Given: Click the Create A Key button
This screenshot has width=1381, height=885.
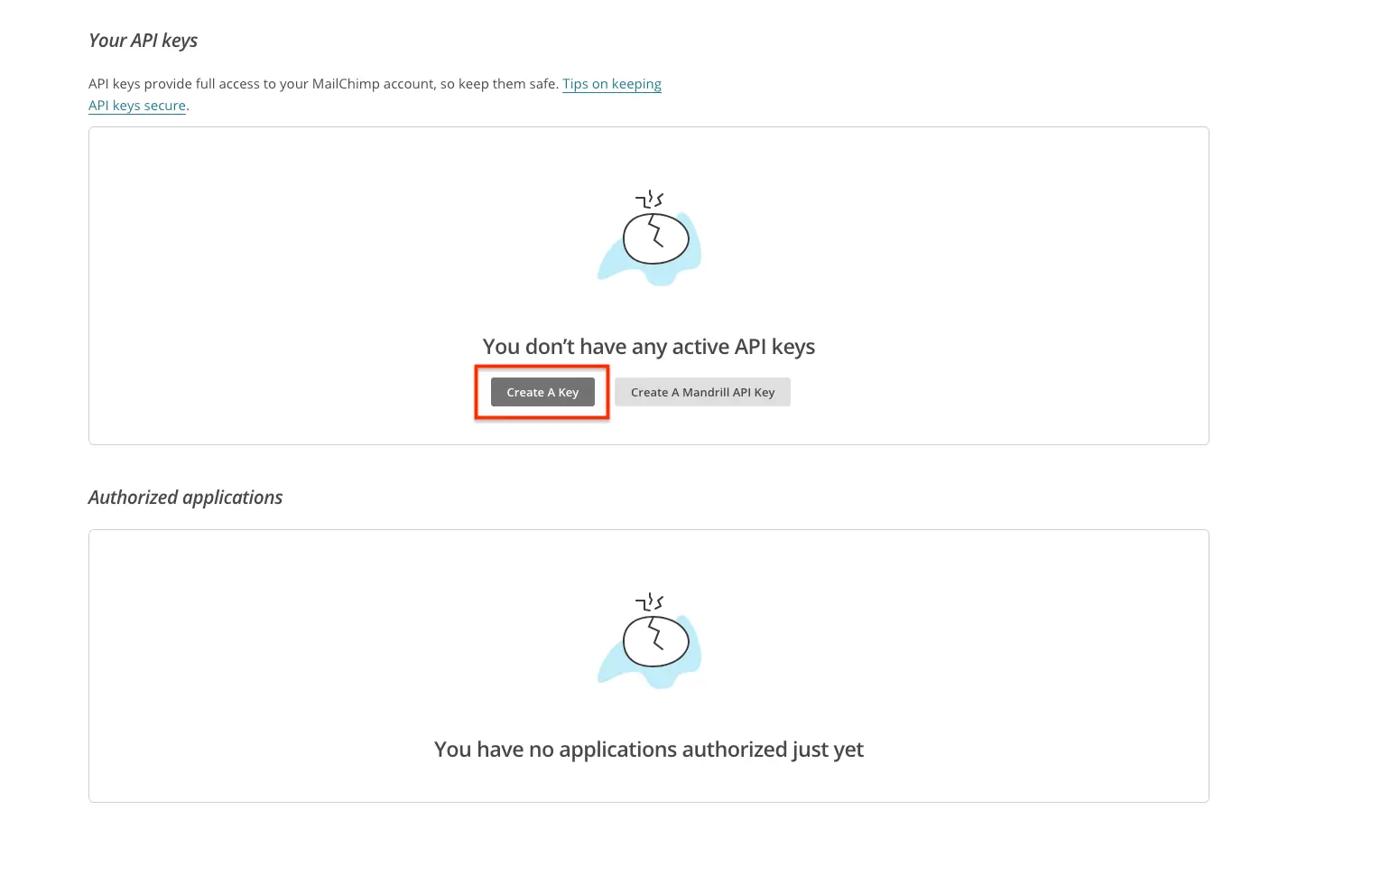Looking at the screenshot, I should (x=542, y=392).
